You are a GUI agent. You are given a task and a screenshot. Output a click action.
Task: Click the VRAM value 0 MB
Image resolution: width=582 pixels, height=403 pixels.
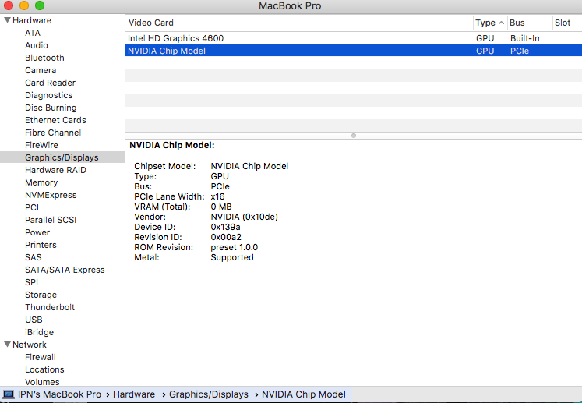pyautogui.click(x=221, y=207)
